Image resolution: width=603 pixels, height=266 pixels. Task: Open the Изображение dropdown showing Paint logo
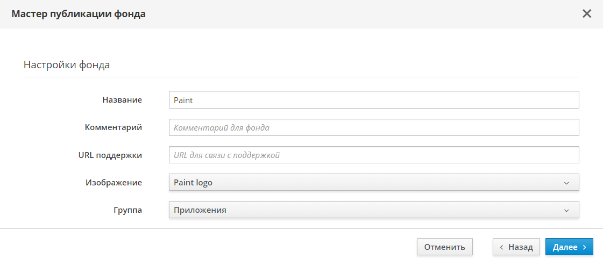[373, 183]
